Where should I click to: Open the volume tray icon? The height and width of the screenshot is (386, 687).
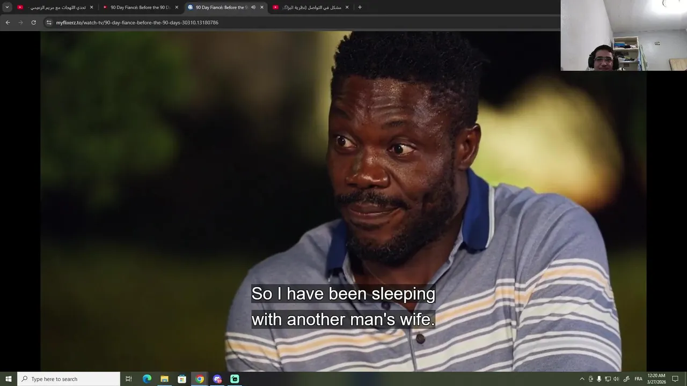coord(616,379)
